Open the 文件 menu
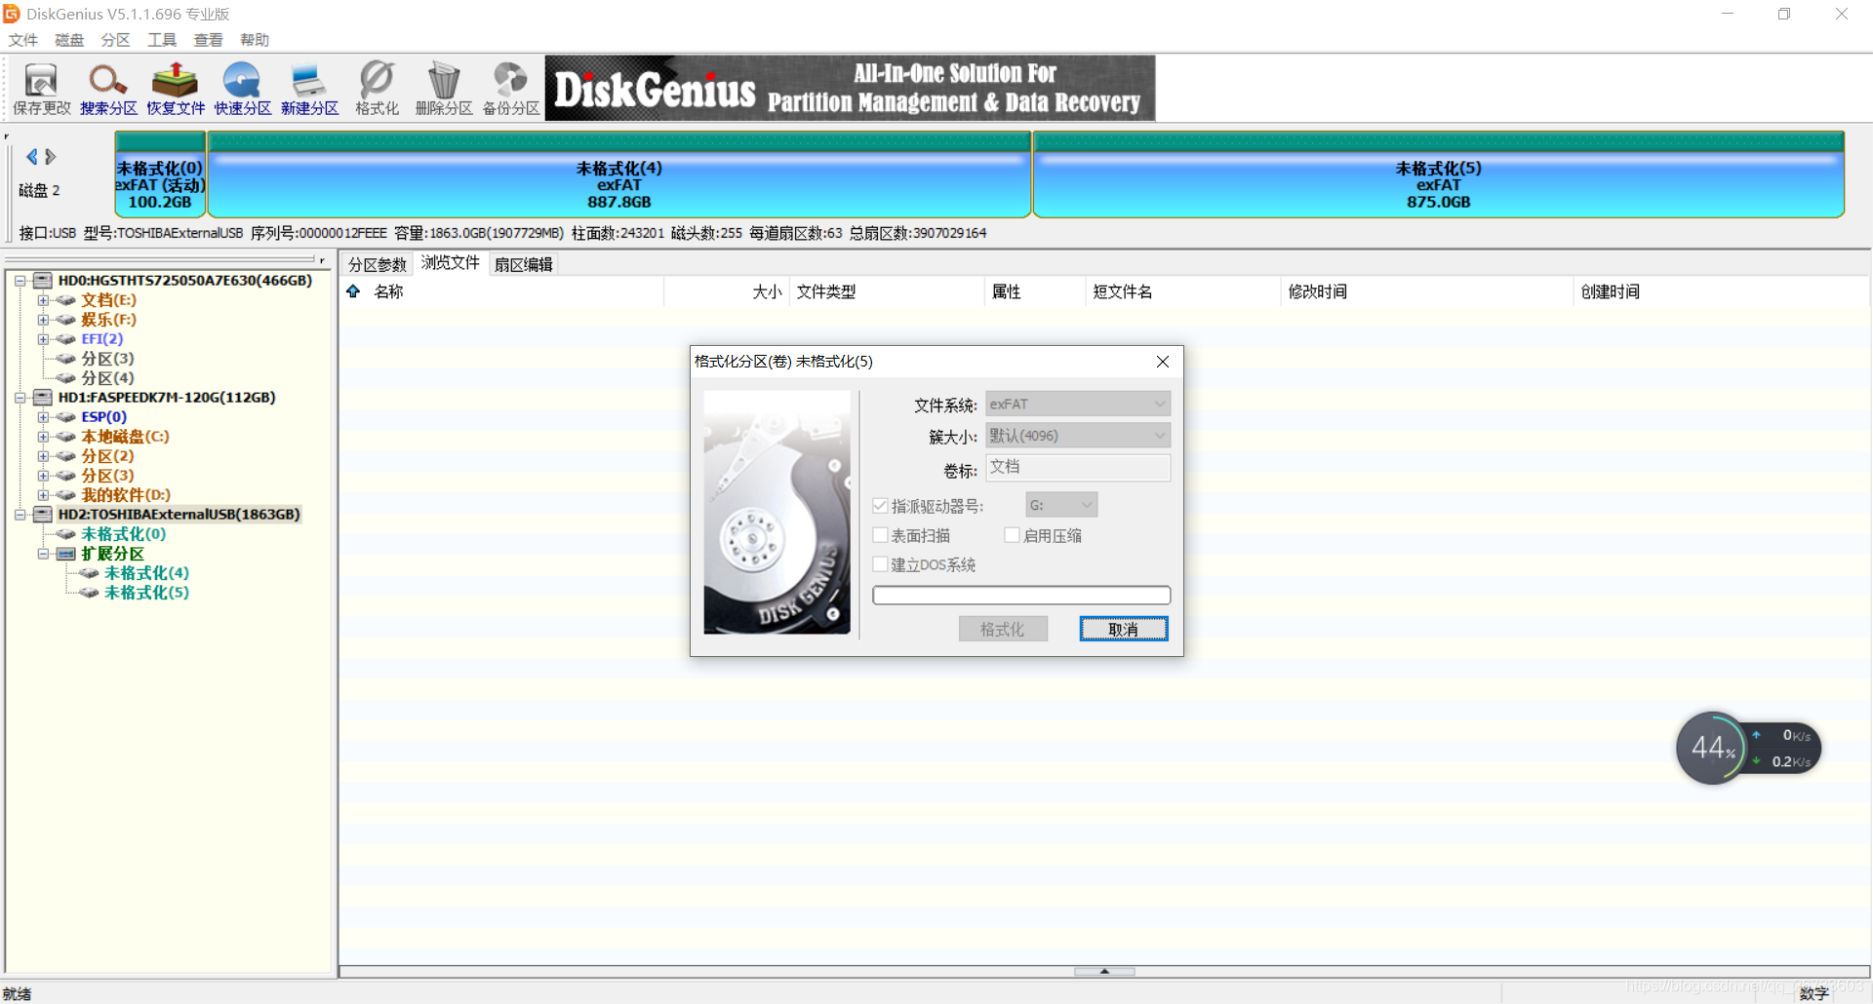The image size is (1873, 1004). pyautogui.click(x=22, y=40)
